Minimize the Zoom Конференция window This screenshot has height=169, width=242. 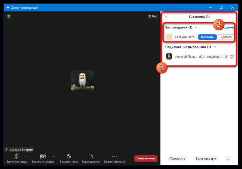click(210, 7)
